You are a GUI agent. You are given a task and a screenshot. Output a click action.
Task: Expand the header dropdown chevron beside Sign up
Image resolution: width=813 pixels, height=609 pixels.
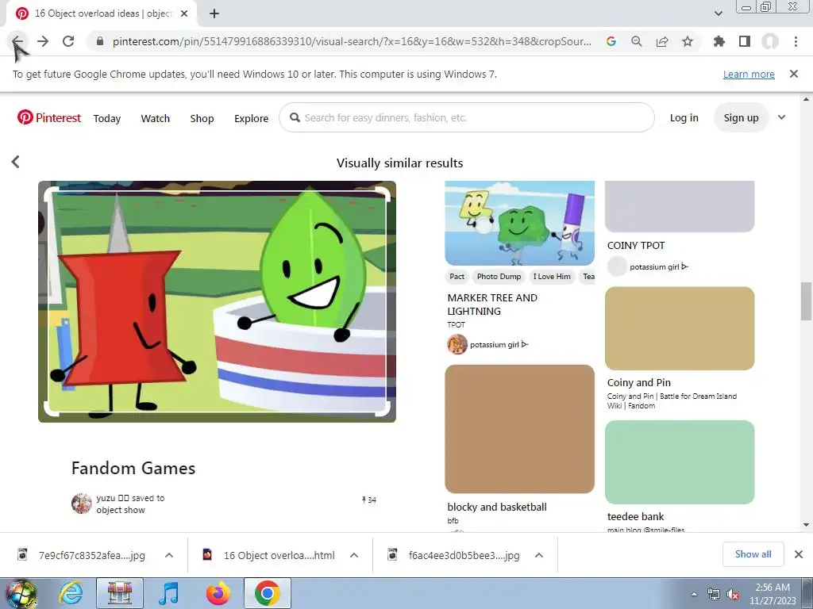click(x=781, y=117)
